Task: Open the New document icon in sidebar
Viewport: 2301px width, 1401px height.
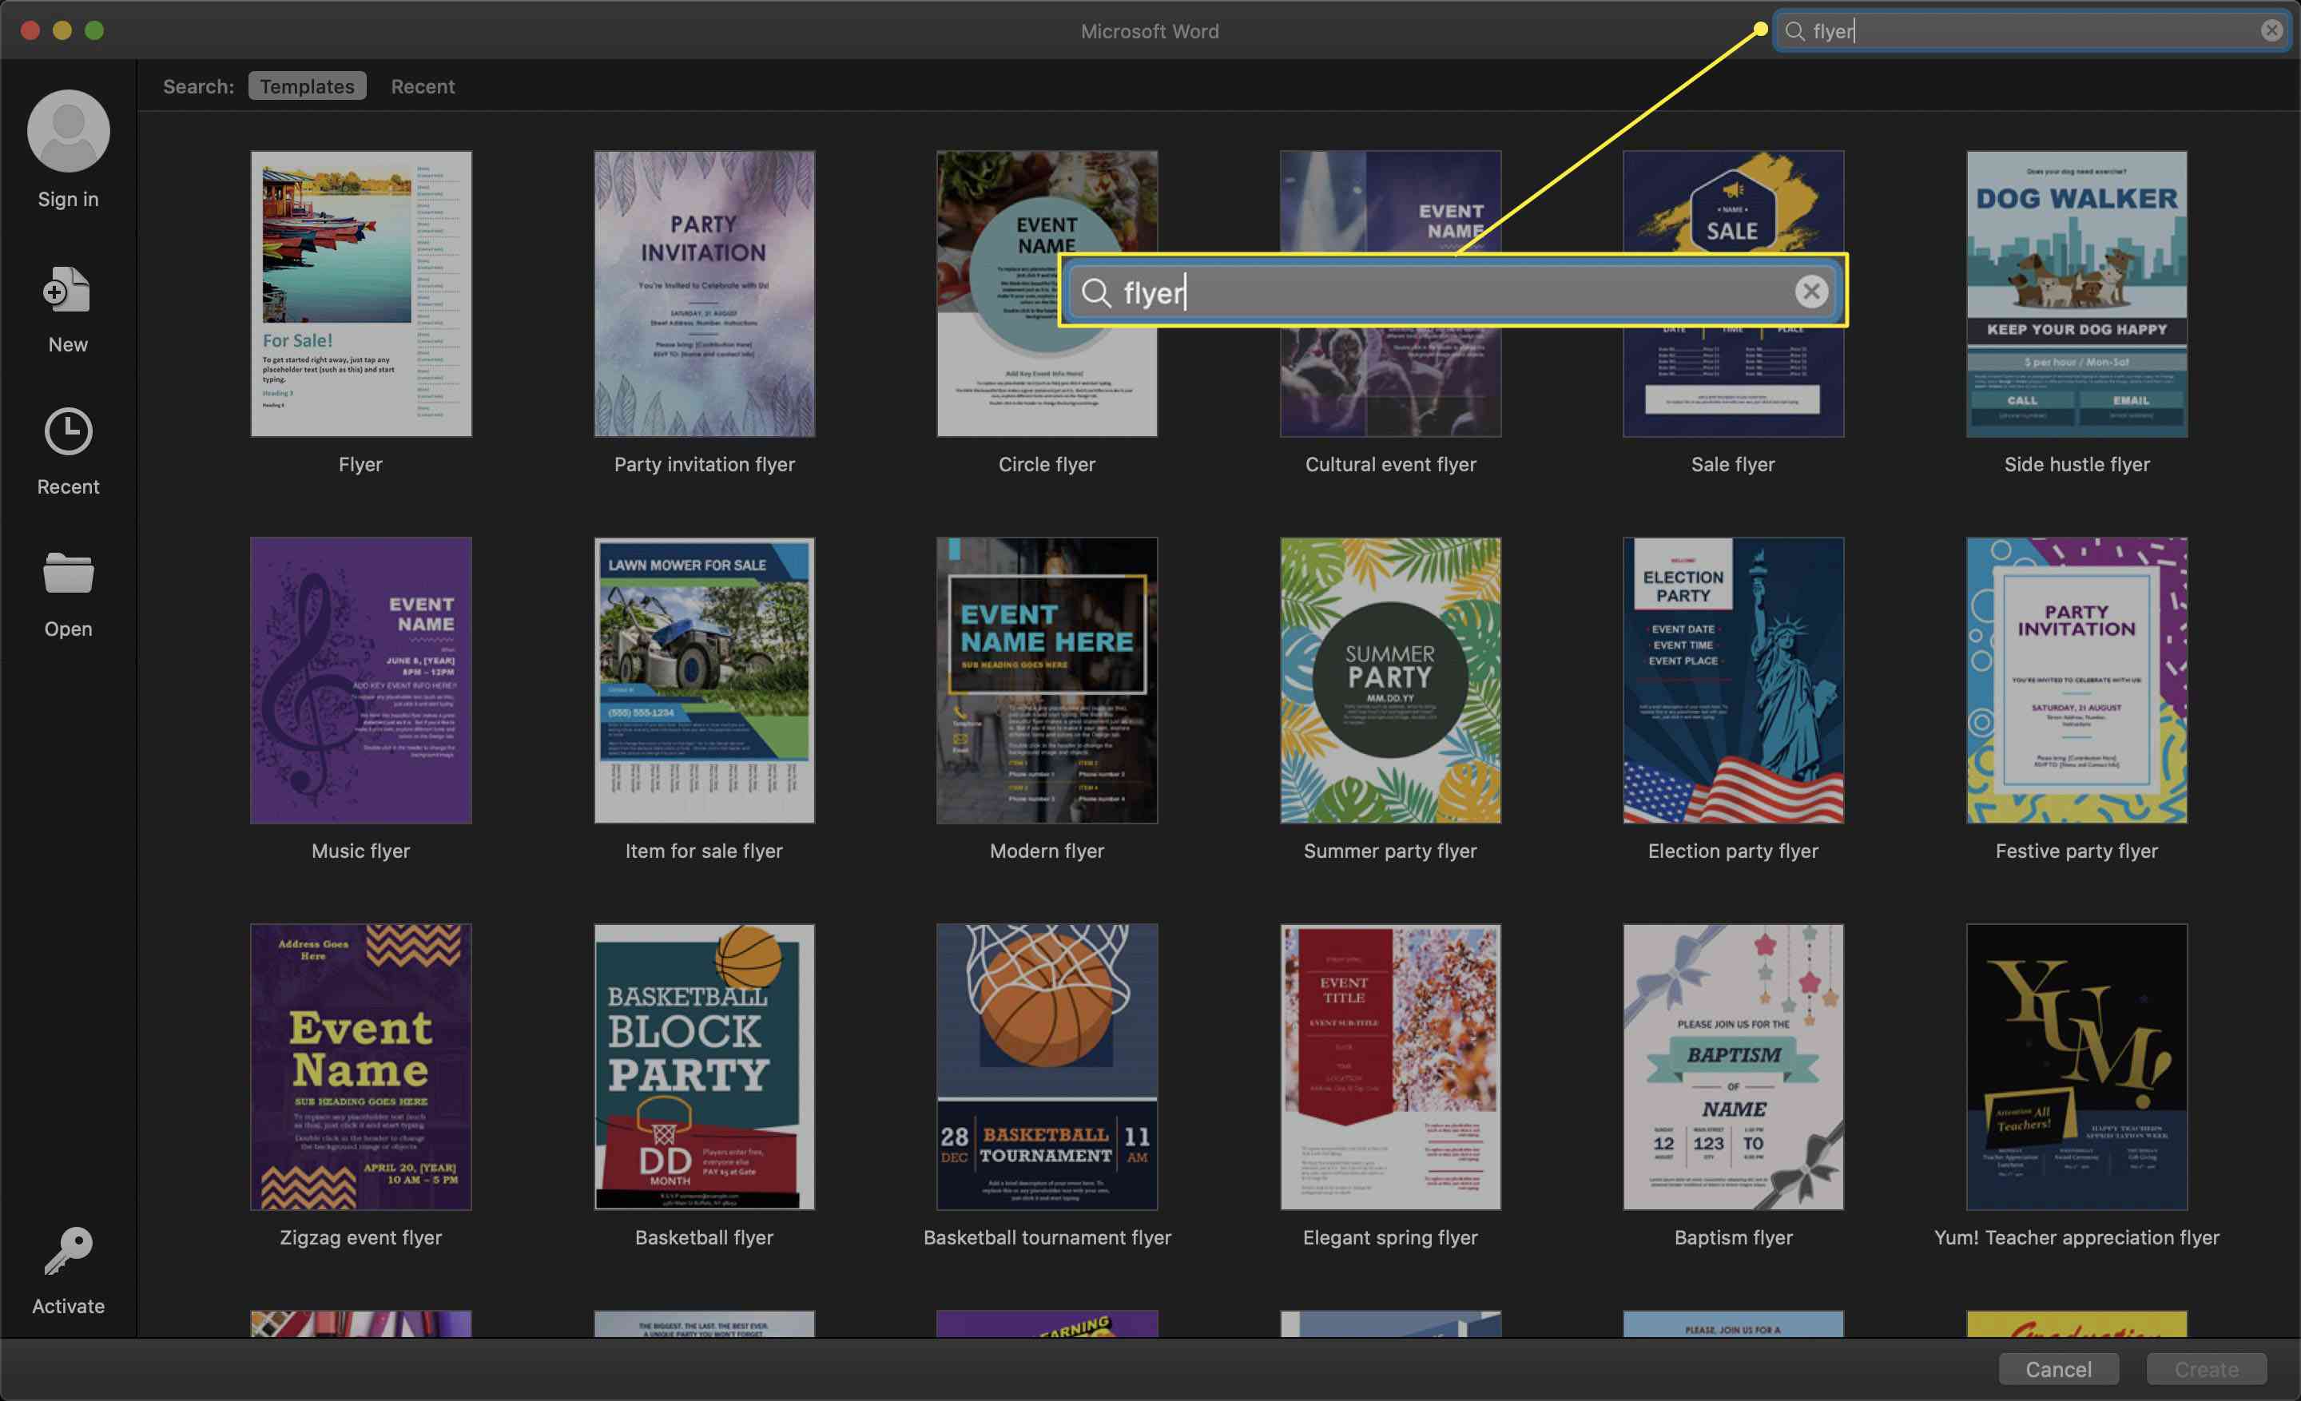Action: pos(68,292)
